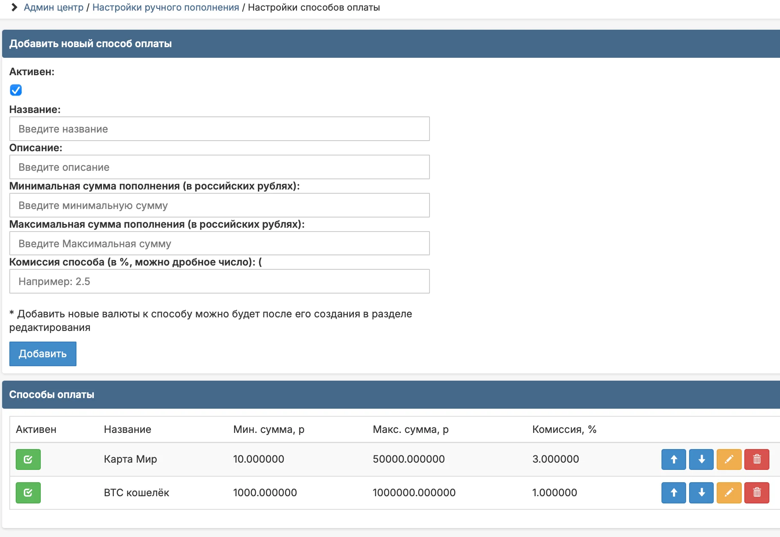Image resolution: width=780 pixels, height=537 pixels.
Task: Move BTC кошелёк method up
Action: [673, 493]
